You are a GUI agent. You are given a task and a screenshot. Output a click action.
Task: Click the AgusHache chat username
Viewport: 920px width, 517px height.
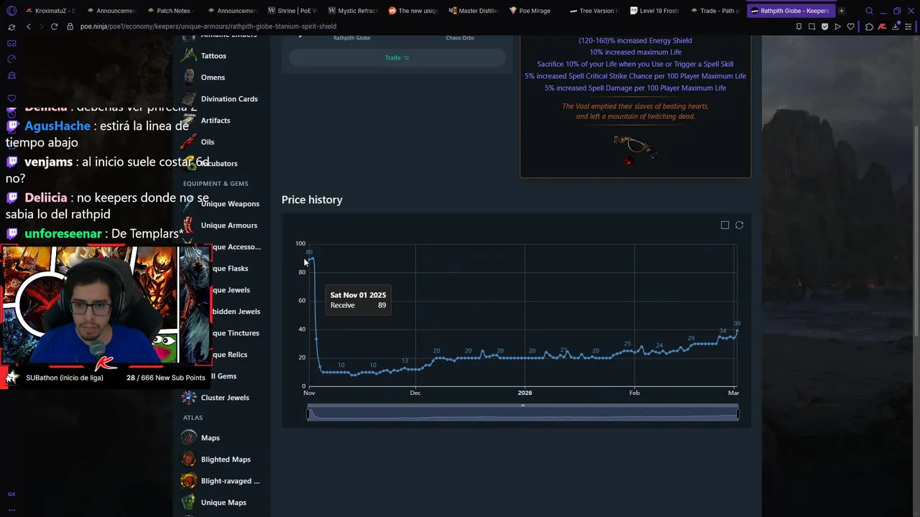(x=57, y=126)
